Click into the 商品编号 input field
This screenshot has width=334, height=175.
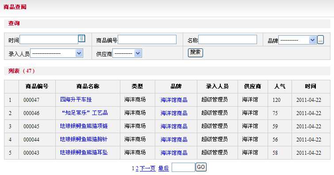click(x=147, y=40)
